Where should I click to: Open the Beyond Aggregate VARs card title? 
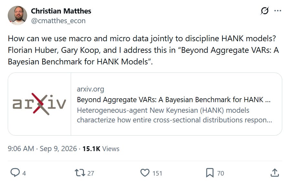[x=174, y=100]
